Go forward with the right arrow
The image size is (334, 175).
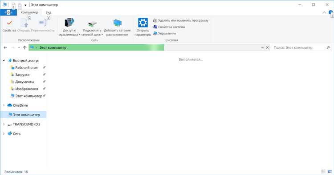tap(13, 47)
